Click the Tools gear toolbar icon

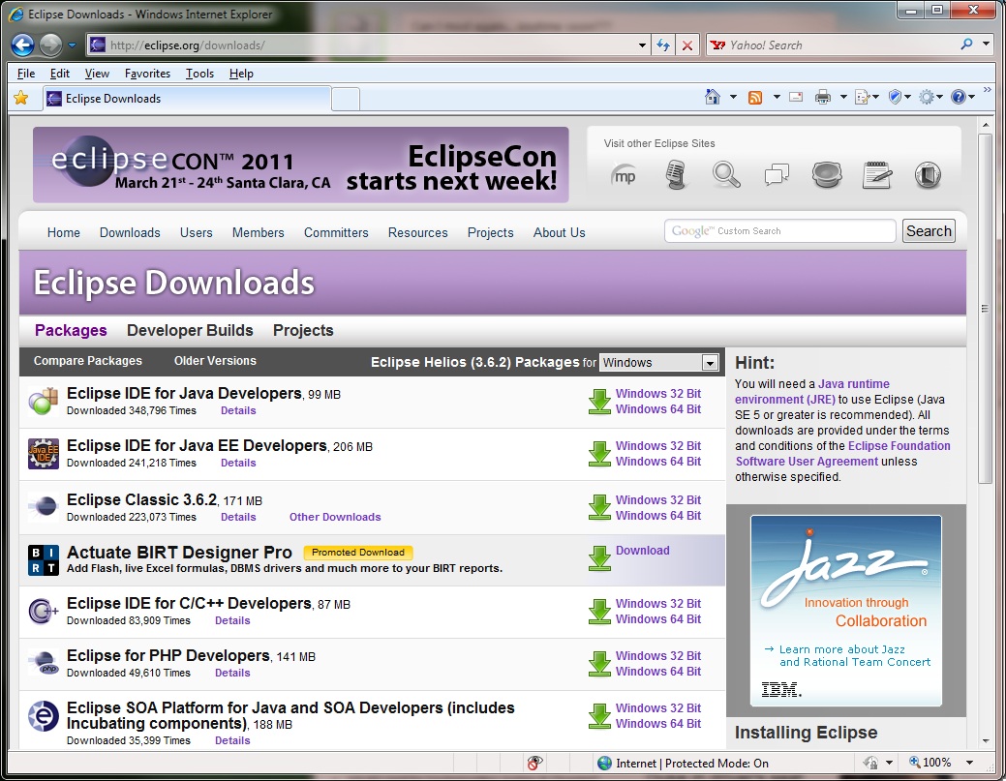pyautogui.click(x=927, y=98)
